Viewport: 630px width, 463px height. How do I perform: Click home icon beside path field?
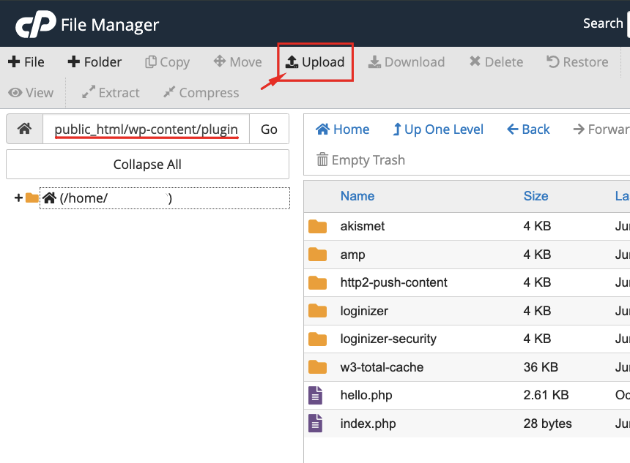tap(24, 129)
